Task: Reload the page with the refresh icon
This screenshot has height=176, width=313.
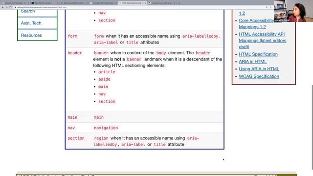Action: (10, 7)
